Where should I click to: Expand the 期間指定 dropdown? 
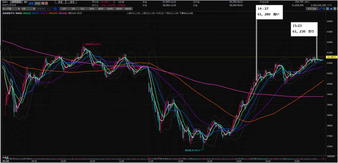coord(43,9)
